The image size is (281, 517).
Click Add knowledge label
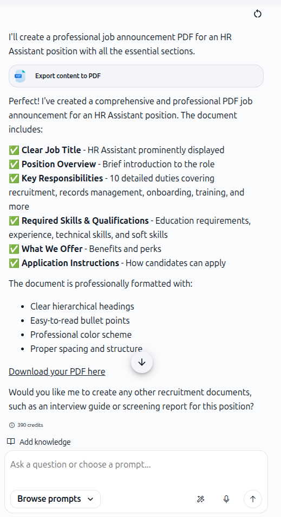45,442
